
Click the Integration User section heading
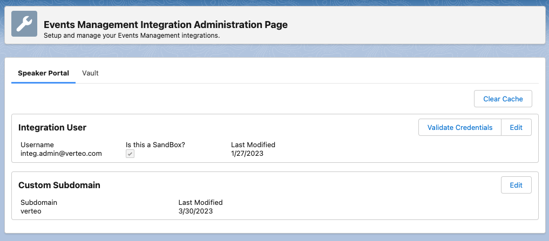(x=52, y=128)
